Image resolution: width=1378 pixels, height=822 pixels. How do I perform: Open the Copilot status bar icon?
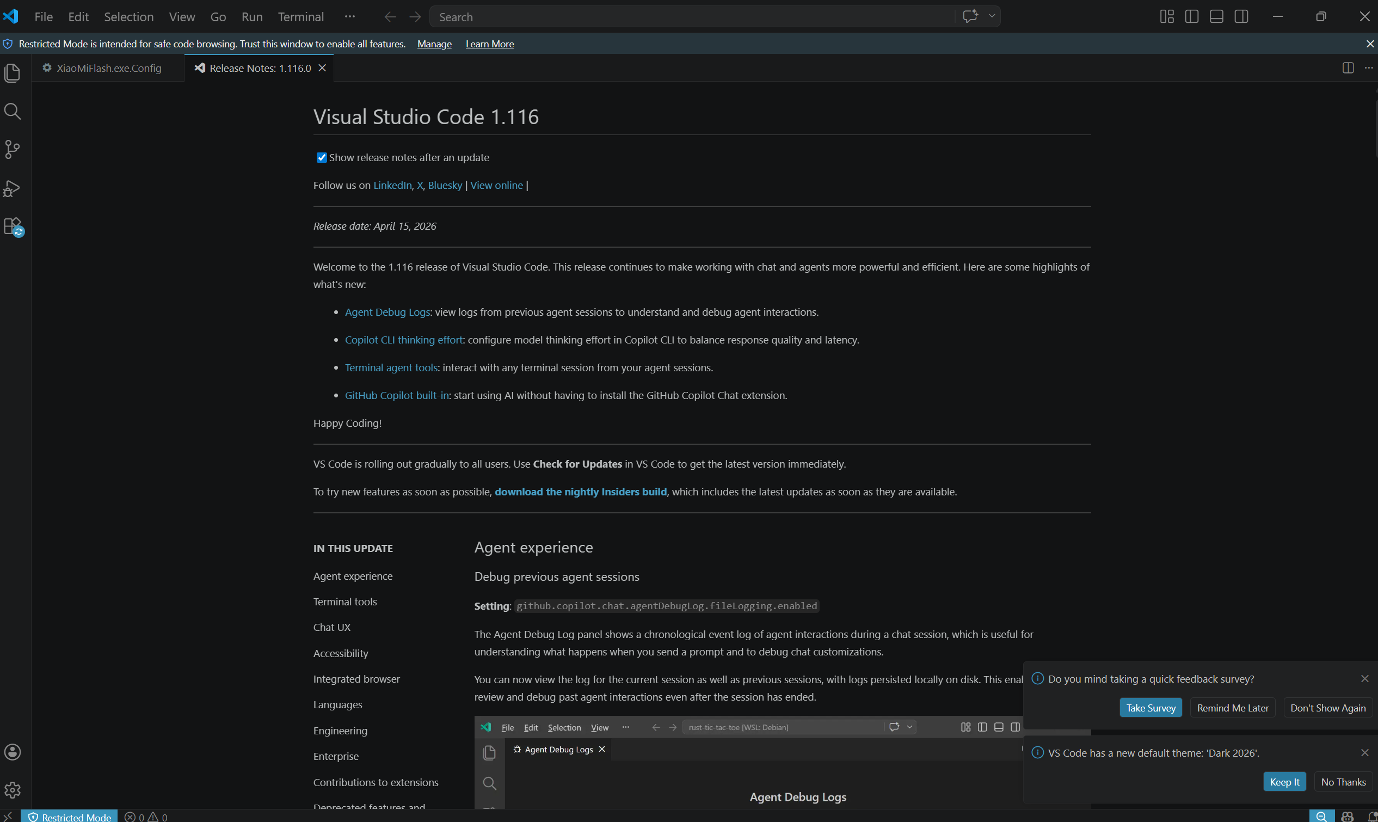[1348, 817]
